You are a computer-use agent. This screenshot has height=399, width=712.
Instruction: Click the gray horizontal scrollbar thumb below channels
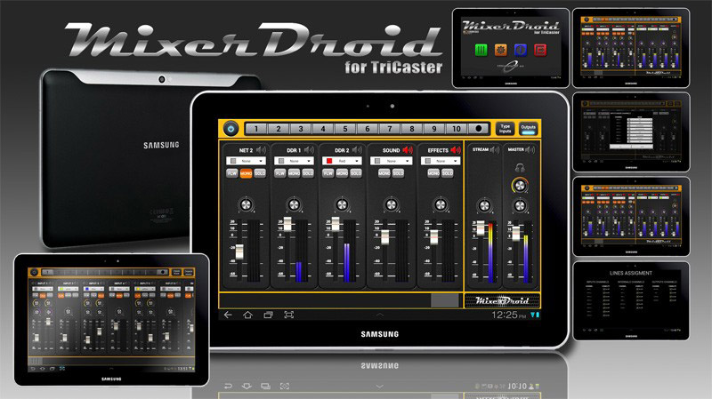pos(444,300)
